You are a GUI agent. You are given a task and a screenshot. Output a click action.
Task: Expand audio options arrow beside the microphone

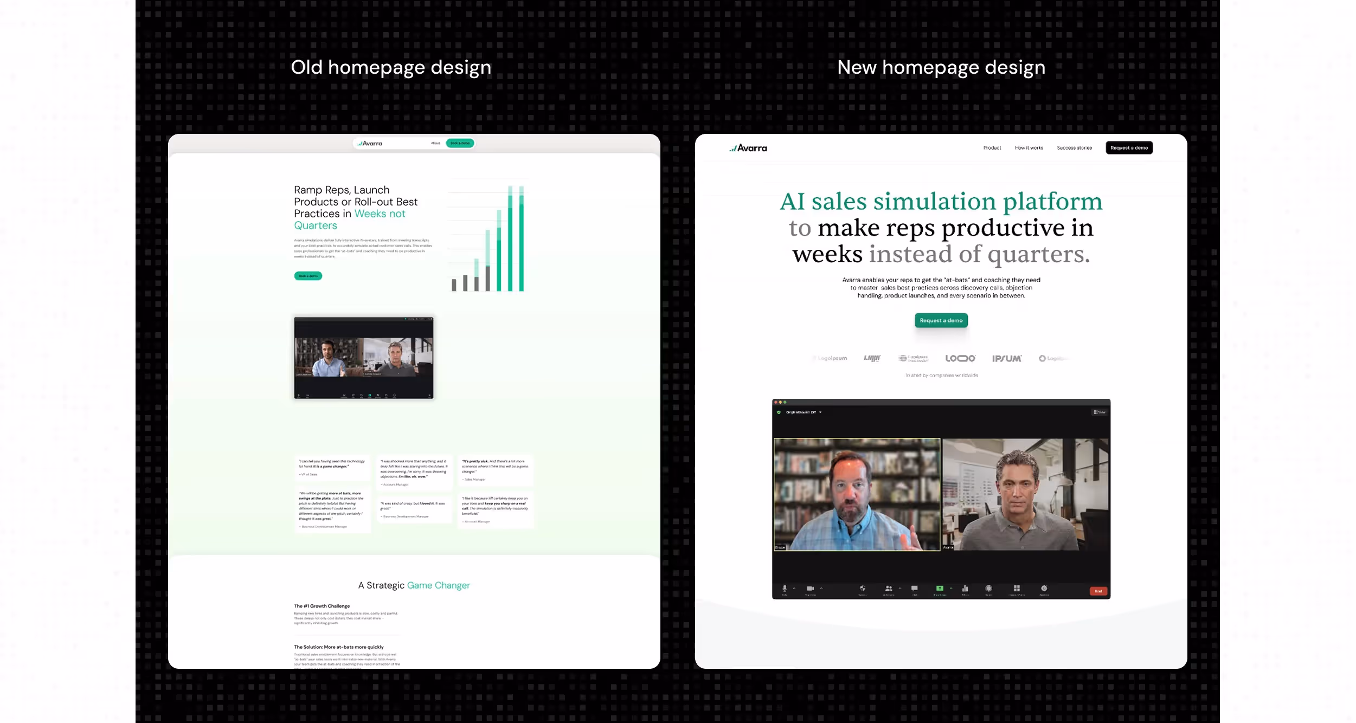[794, 589]
